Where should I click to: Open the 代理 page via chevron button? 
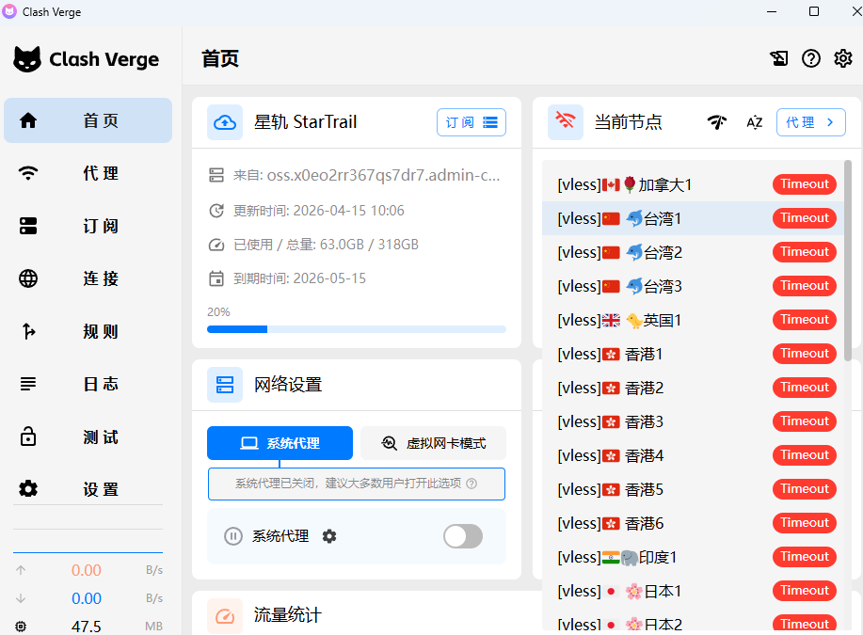click(810, 122)
